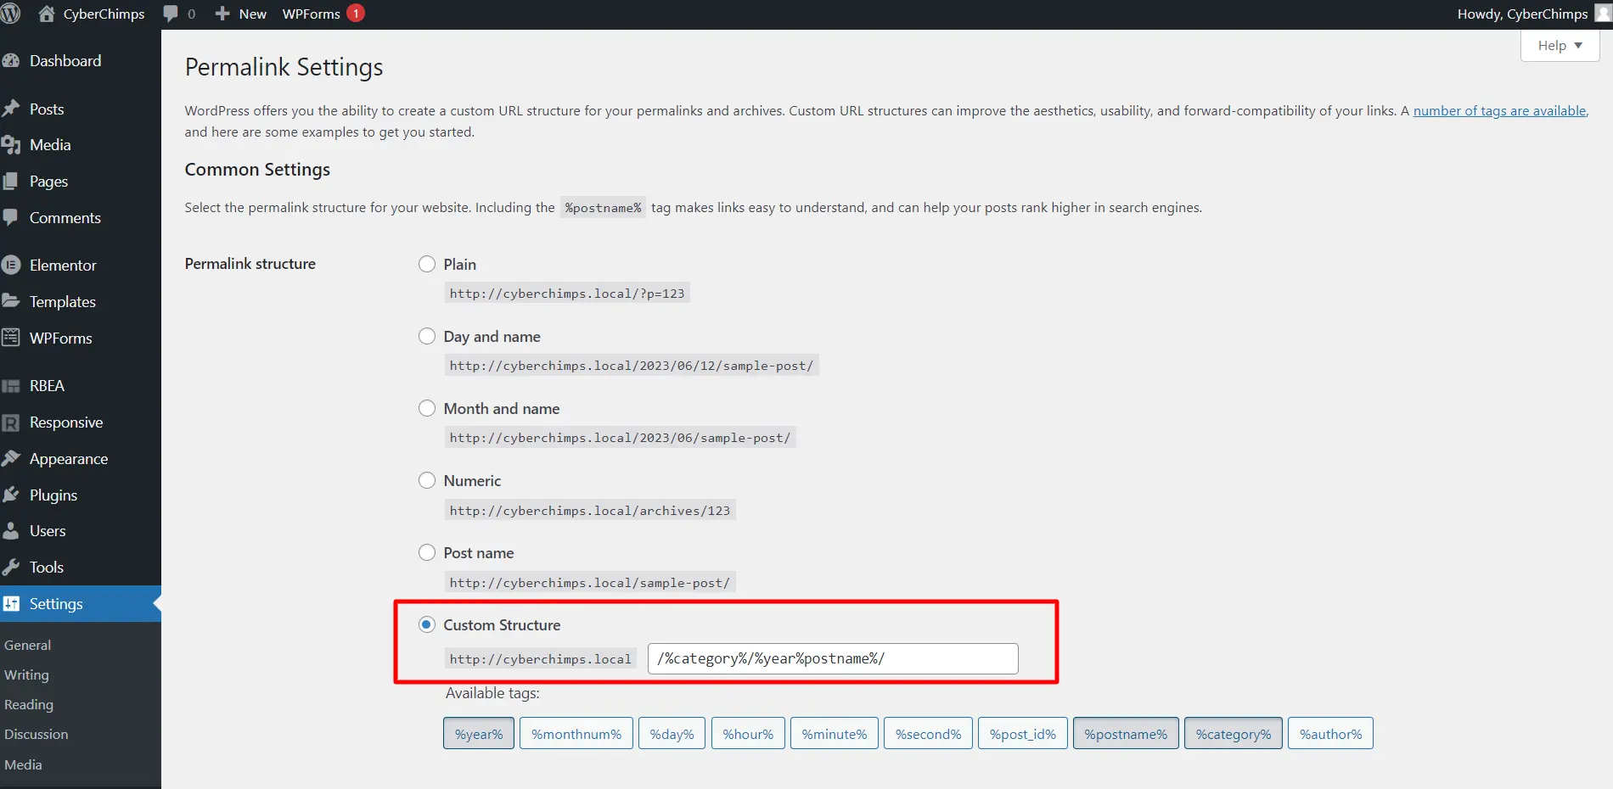Click the Plain example URL code
The height and width of the screenshot is (789, 1613).
(x=567, y=294)
